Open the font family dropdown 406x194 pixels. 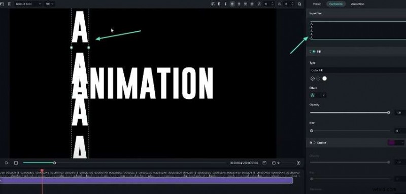[28, 4]
